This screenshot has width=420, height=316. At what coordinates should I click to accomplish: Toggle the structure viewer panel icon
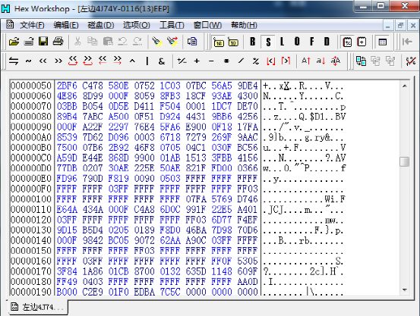[x=383, y=42]
